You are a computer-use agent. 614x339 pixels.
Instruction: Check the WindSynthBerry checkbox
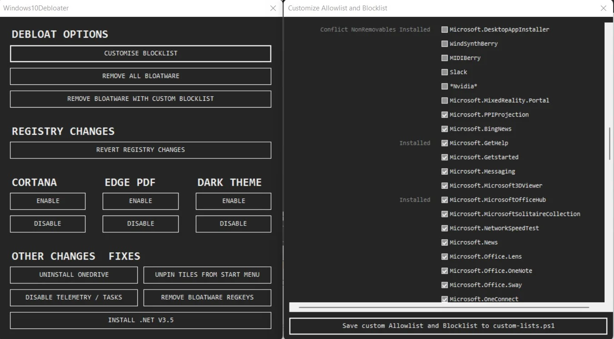[x=444, y=44]
